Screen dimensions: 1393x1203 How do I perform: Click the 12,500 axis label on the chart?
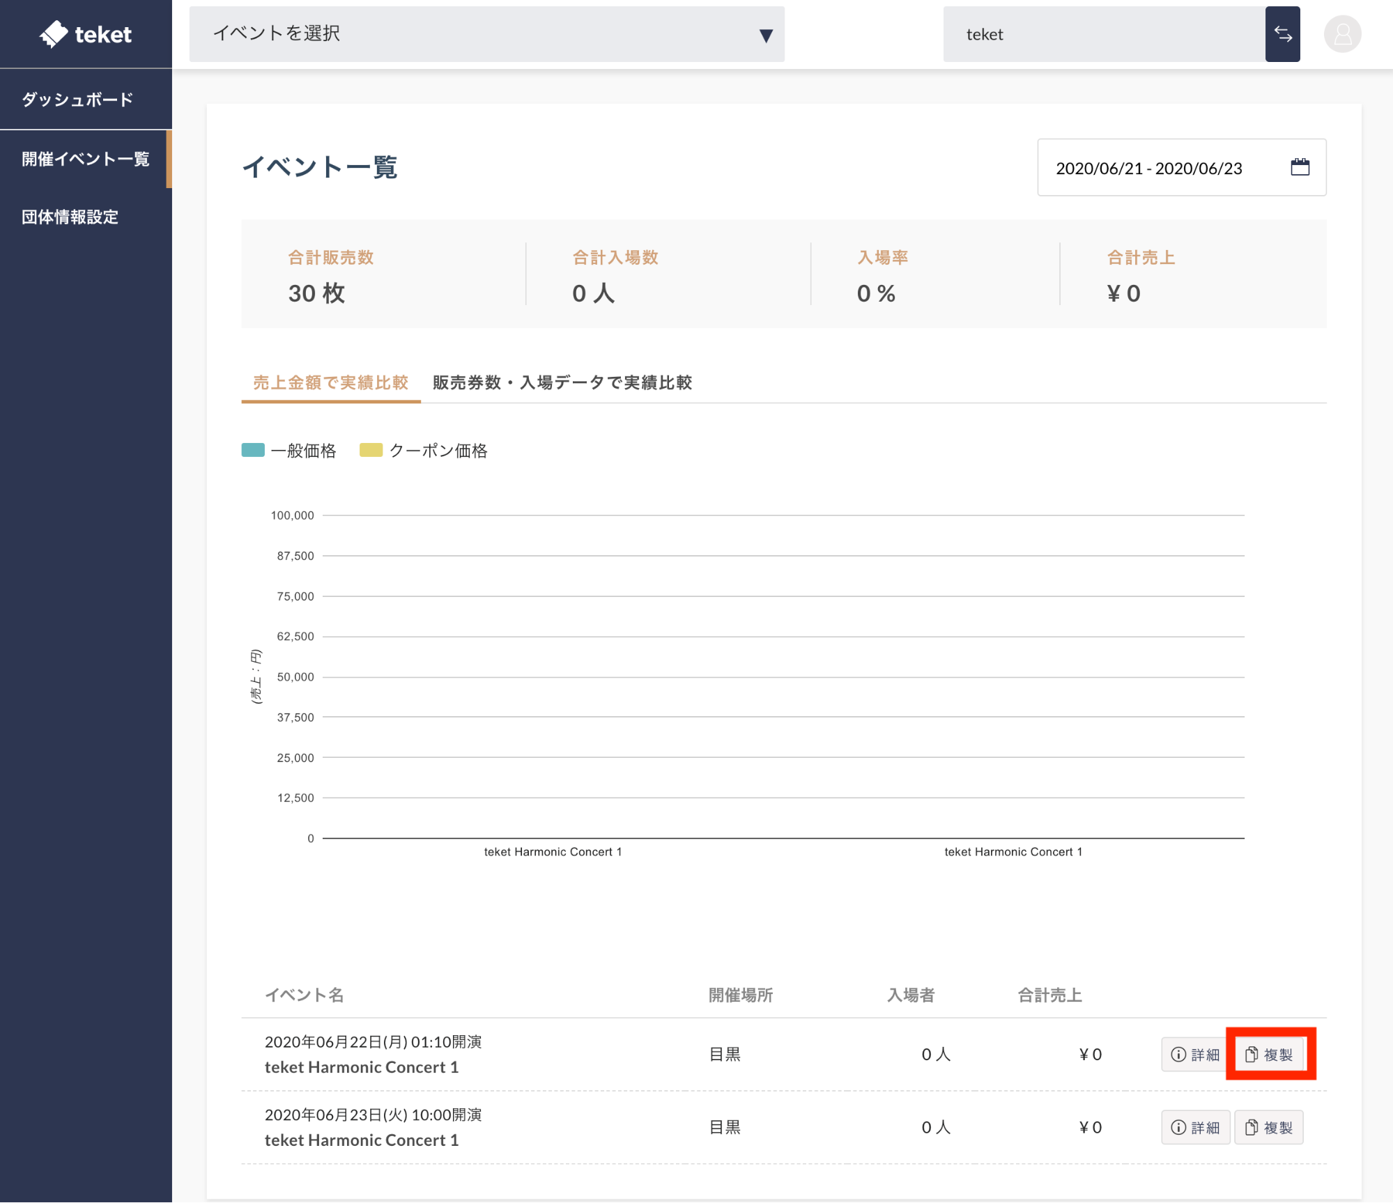click(x=295, y=798)
